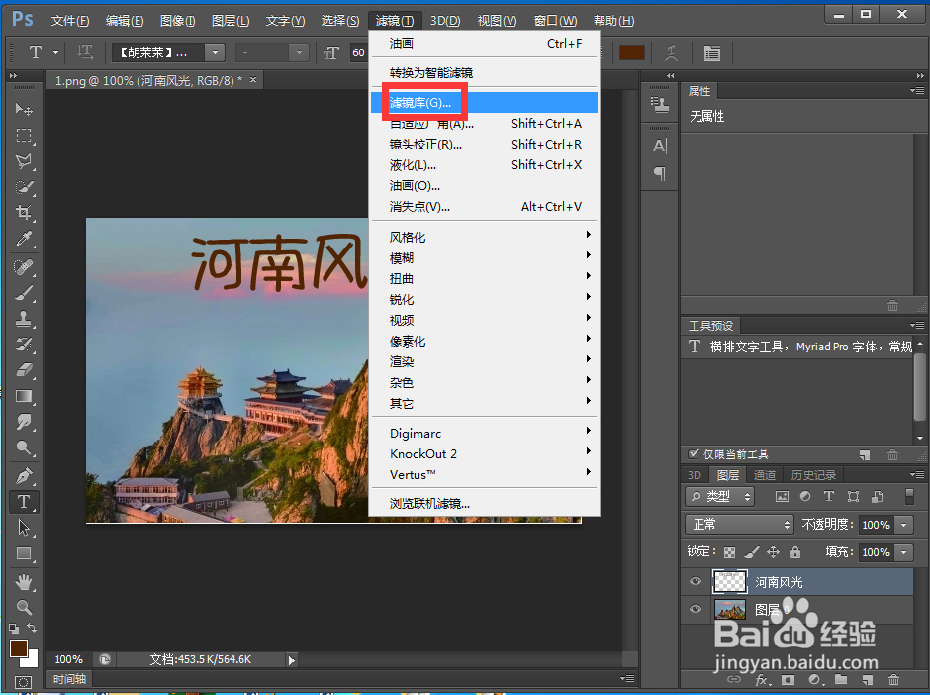Choose 转换为智能滤镜 menu item
Viewport: 930px width, 695px height.
(x=485, y=73)
